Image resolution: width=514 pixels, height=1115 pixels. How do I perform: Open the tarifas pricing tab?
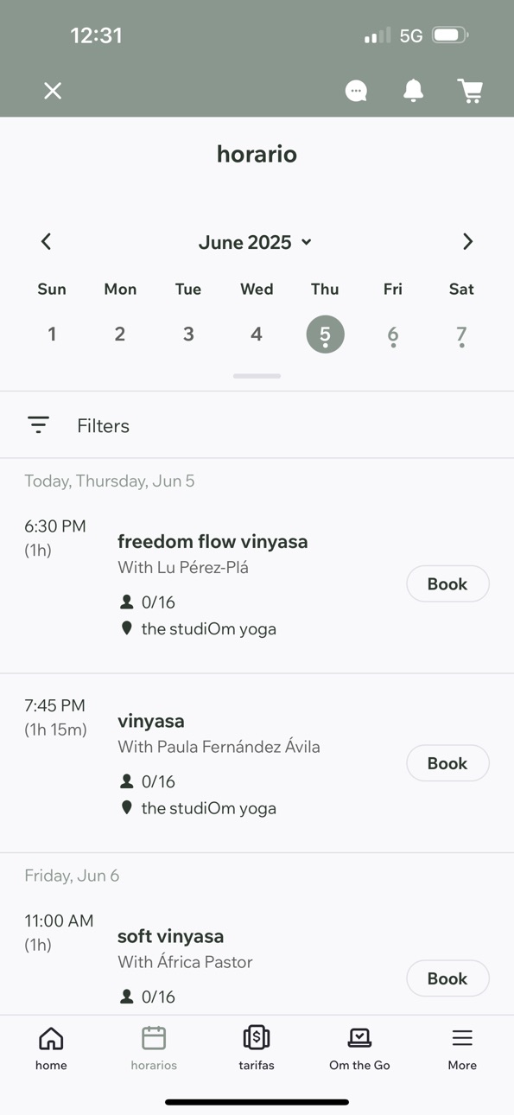pyautogui.click(x=257, y=1048)
